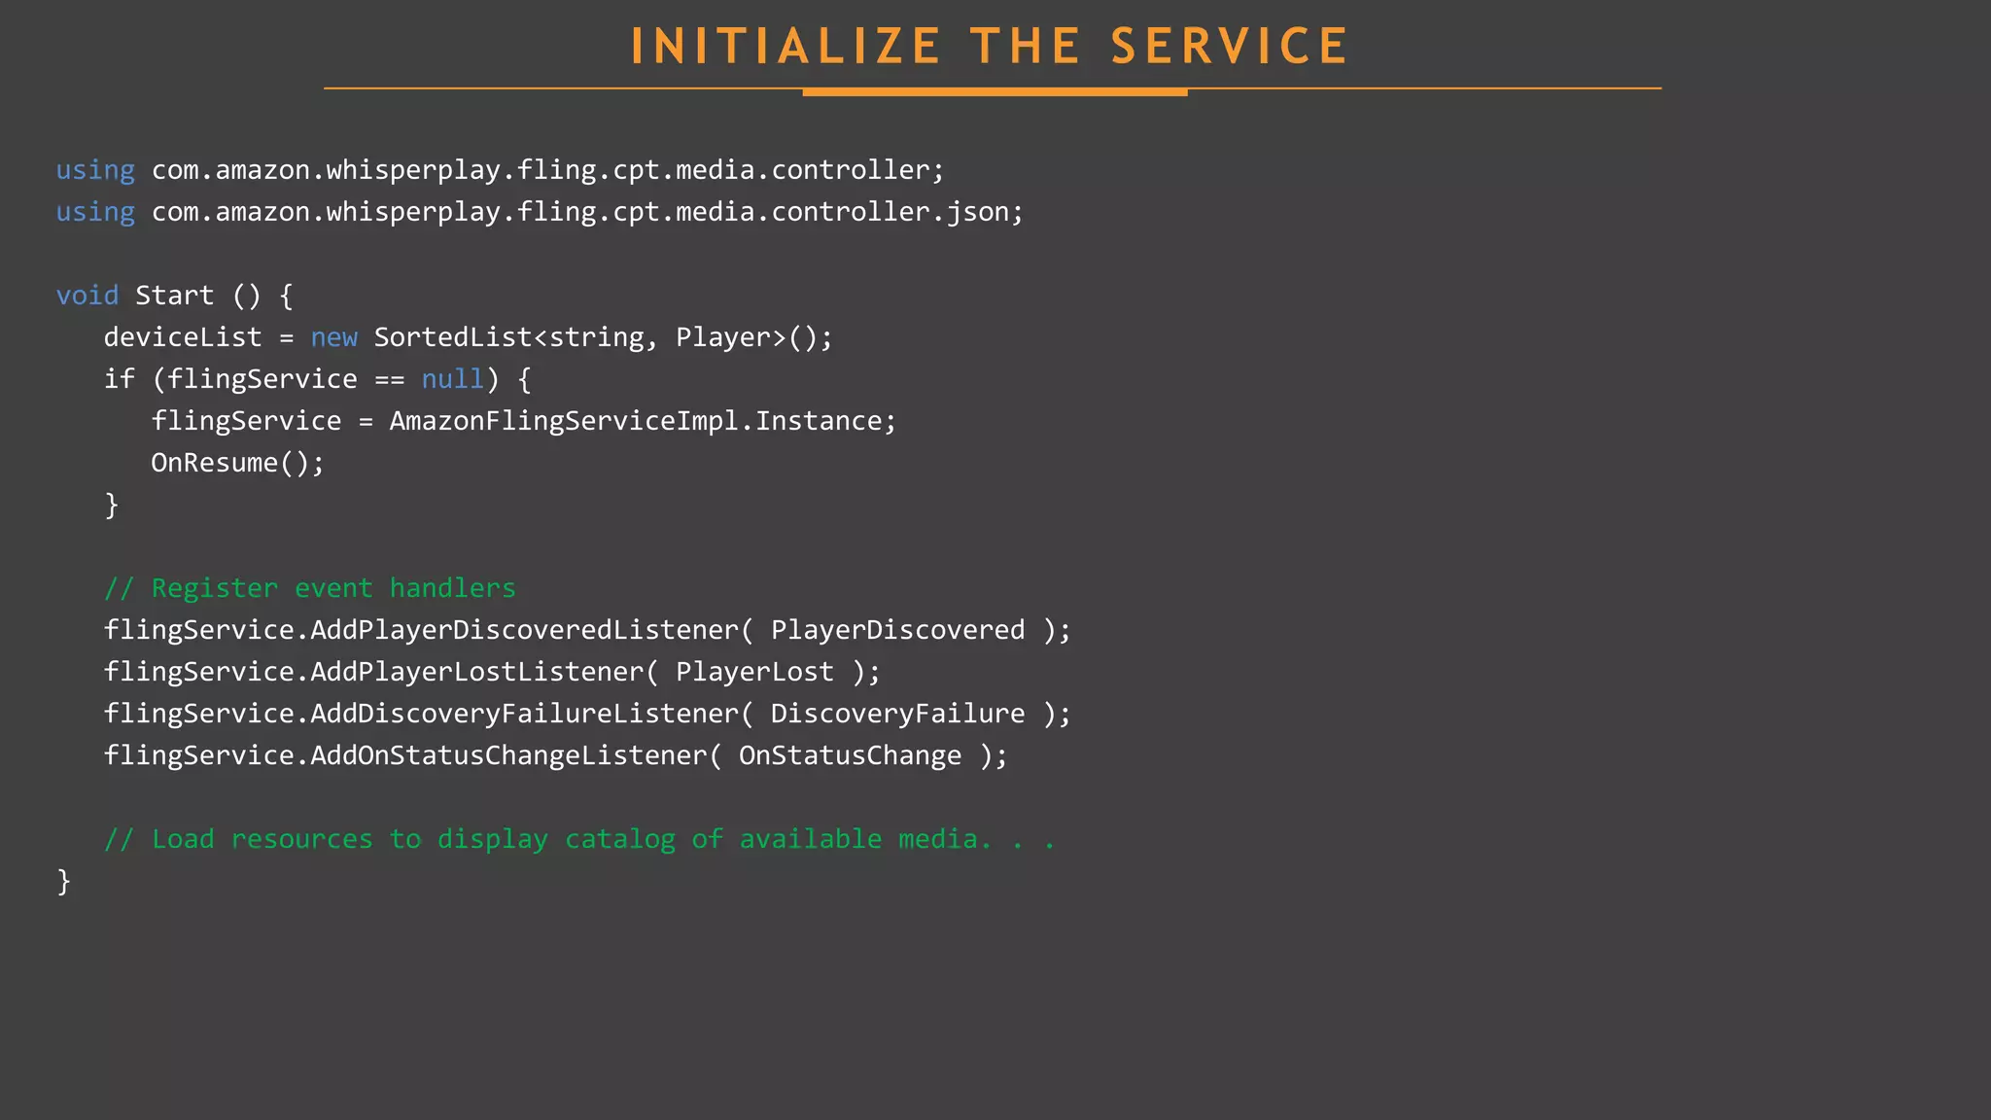Click the 'if (flingService == null) {' line
The image size is (1991, 1120).
[x=317, y=379]
